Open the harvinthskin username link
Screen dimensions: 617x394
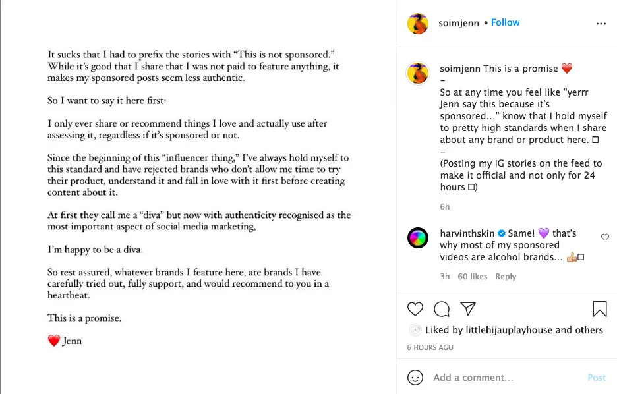467,233
